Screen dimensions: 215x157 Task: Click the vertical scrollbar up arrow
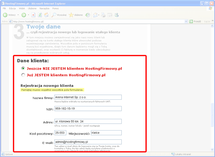point(212,26)
